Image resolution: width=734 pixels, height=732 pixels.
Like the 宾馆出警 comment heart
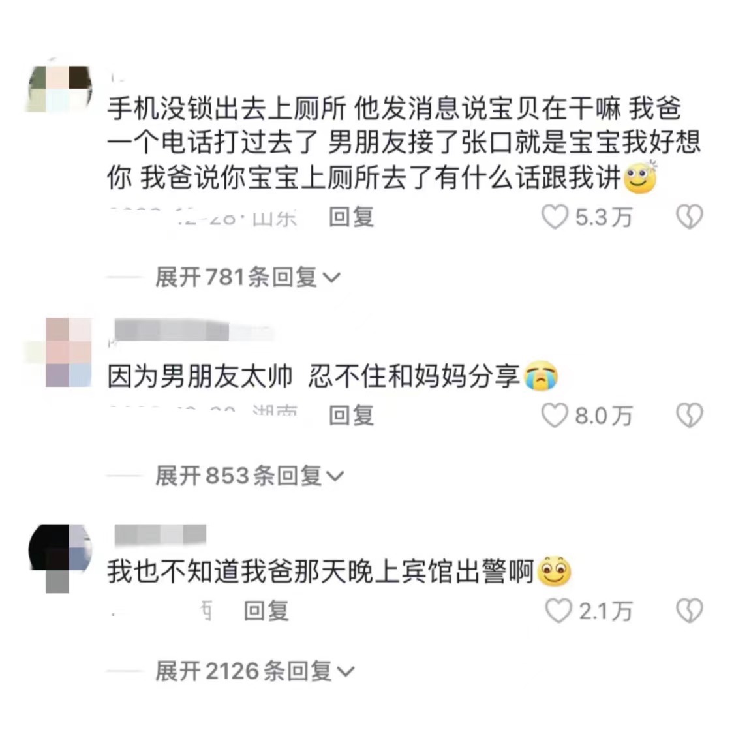tap(558, 611)
